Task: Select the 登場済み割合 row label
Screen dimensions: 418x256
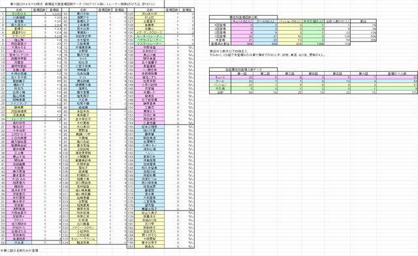Action: click(220, 44)
